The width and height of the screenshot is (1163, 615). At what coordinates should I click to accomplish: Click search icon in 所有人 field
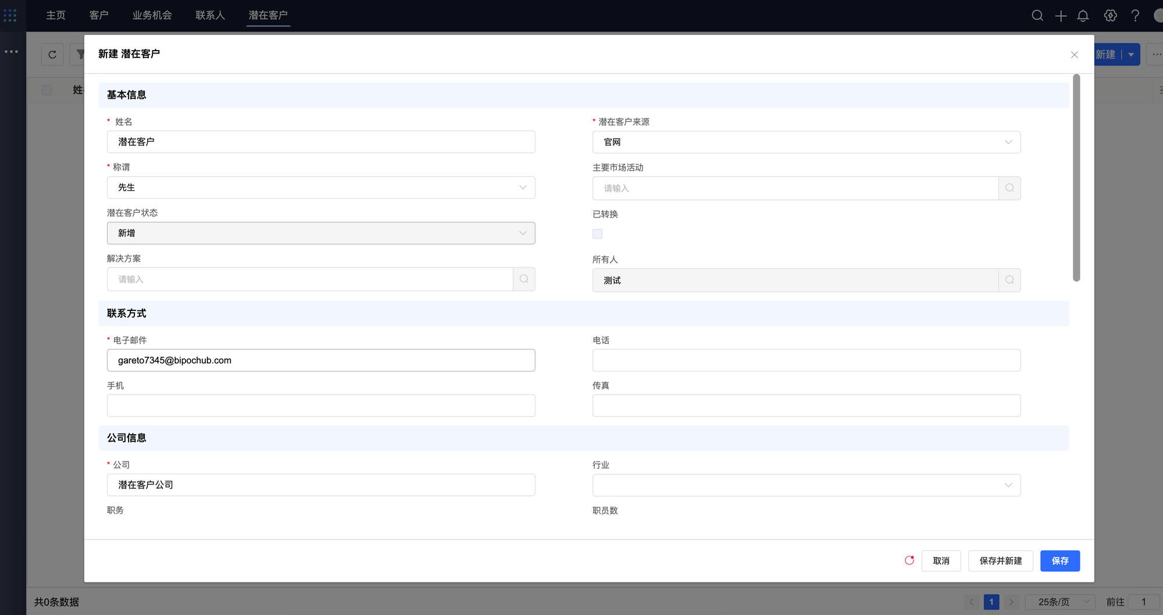pos(1009,280)
